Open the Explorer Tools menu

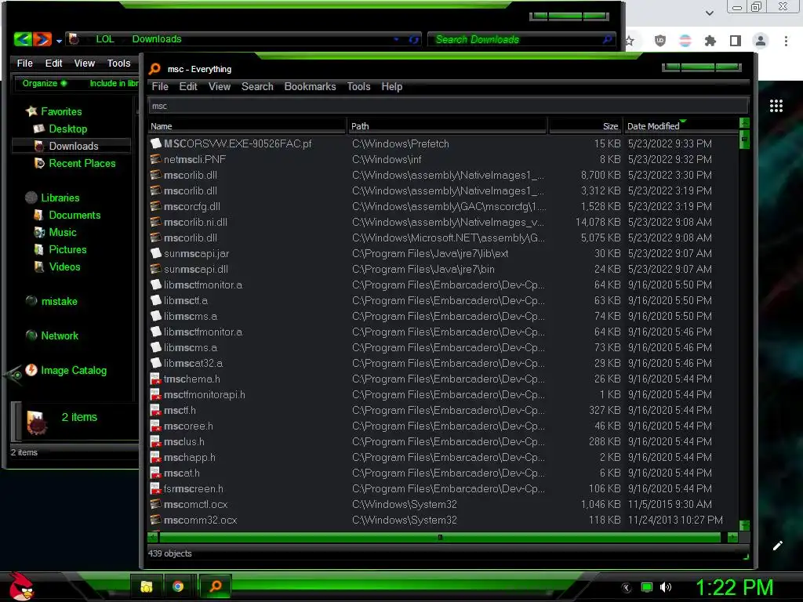point(118,63)
